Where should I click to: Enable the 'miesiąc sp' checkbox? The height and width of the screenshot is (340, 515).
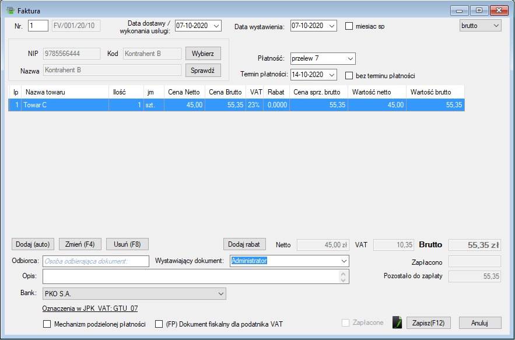349,26
